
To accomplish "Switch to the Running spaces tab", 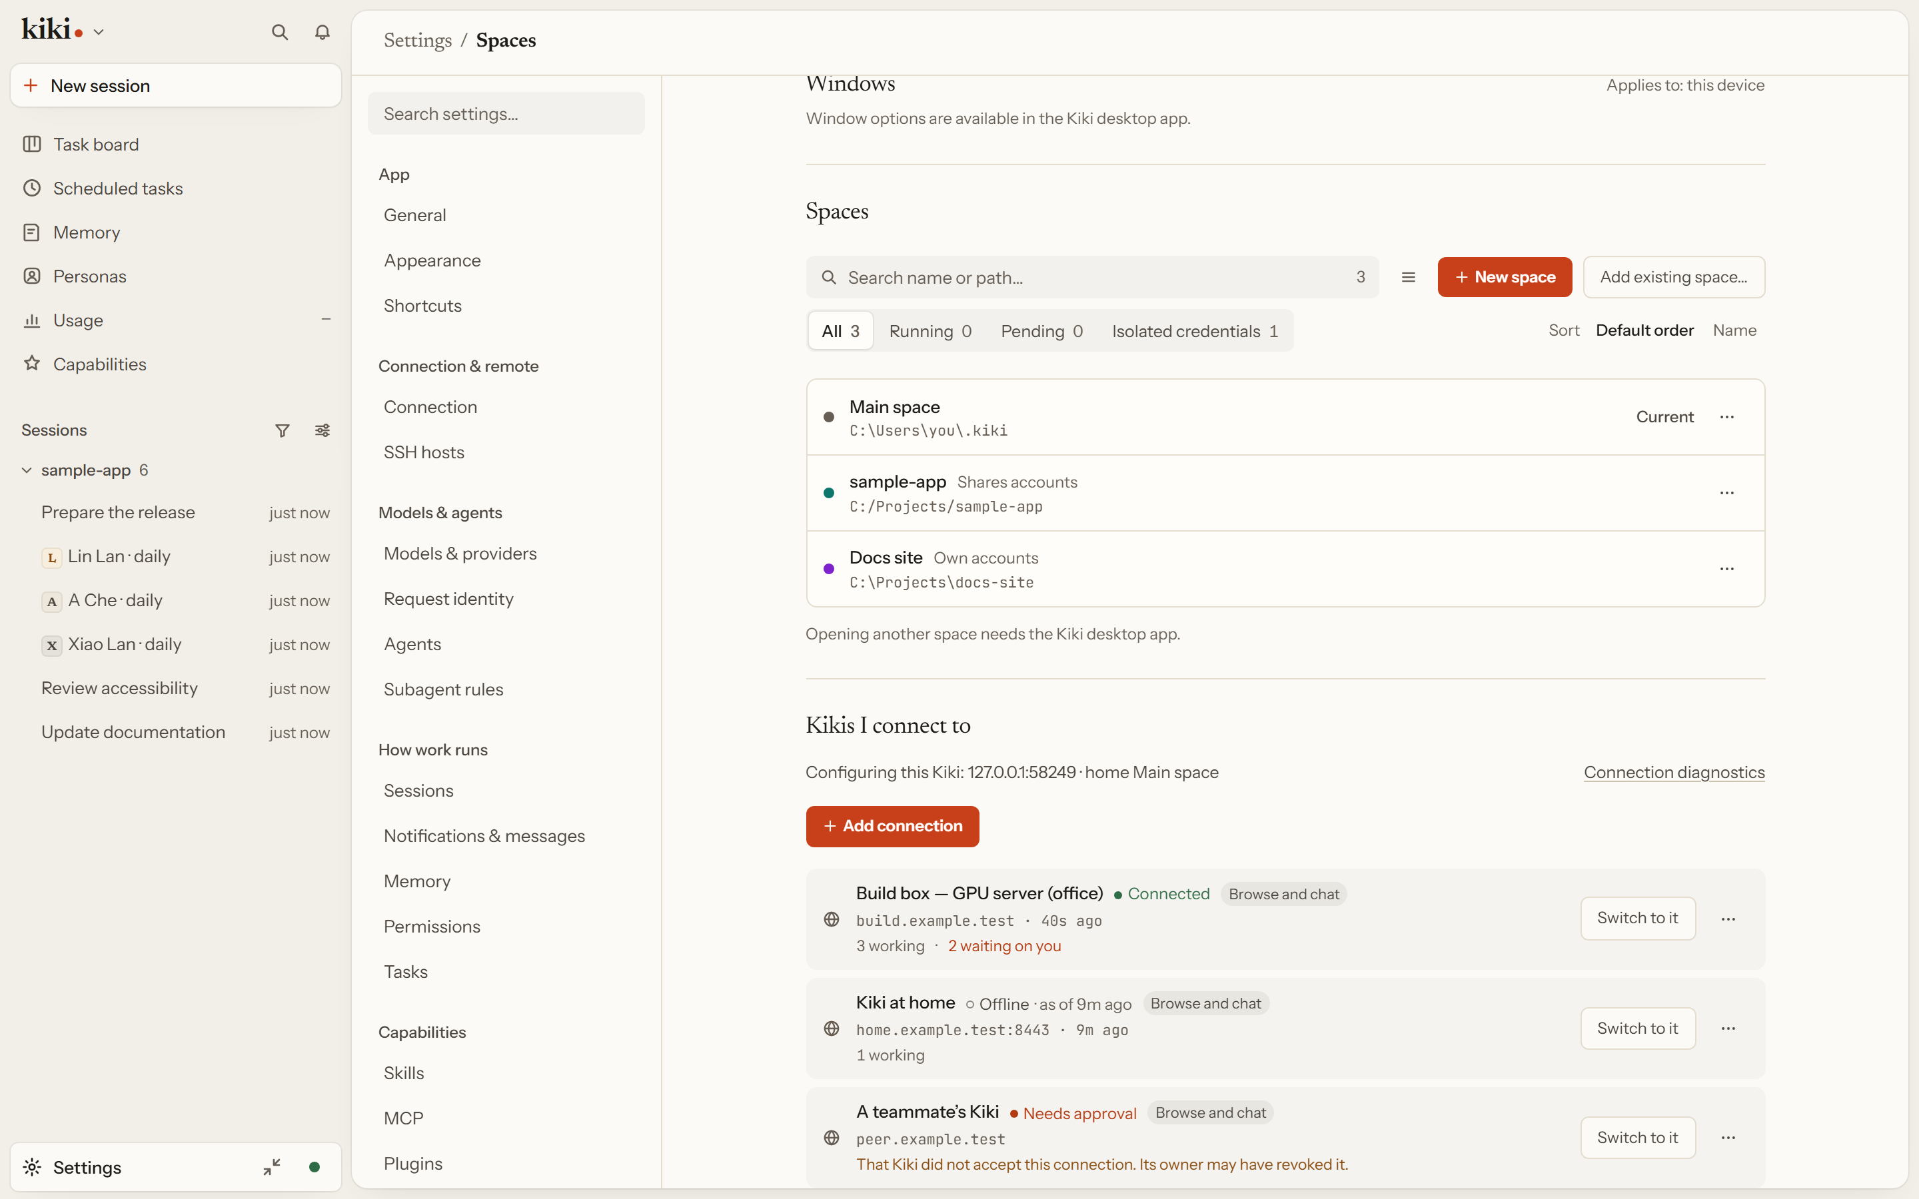I will pyautogui.click(x=930, y=330).
